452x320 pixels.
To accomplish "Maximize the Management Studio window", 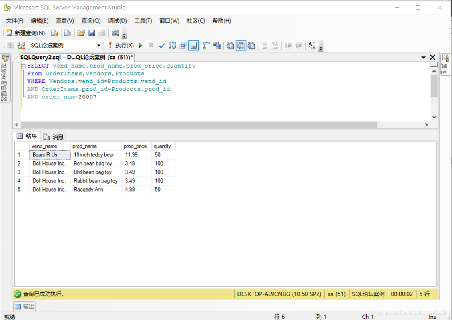I will coord(418,8).
